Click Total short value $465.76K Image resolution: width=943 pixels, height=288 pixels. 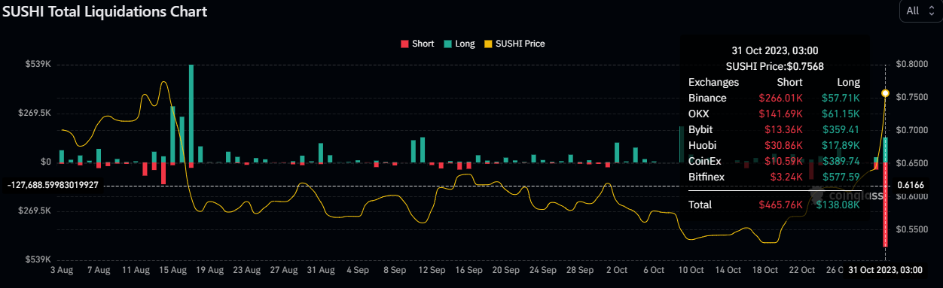click(780, 205)
